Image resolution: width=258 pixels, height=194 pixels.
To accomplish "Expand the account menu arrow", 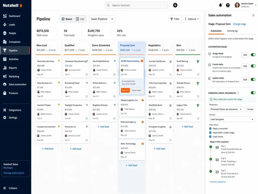I will (x=256, y=5).
